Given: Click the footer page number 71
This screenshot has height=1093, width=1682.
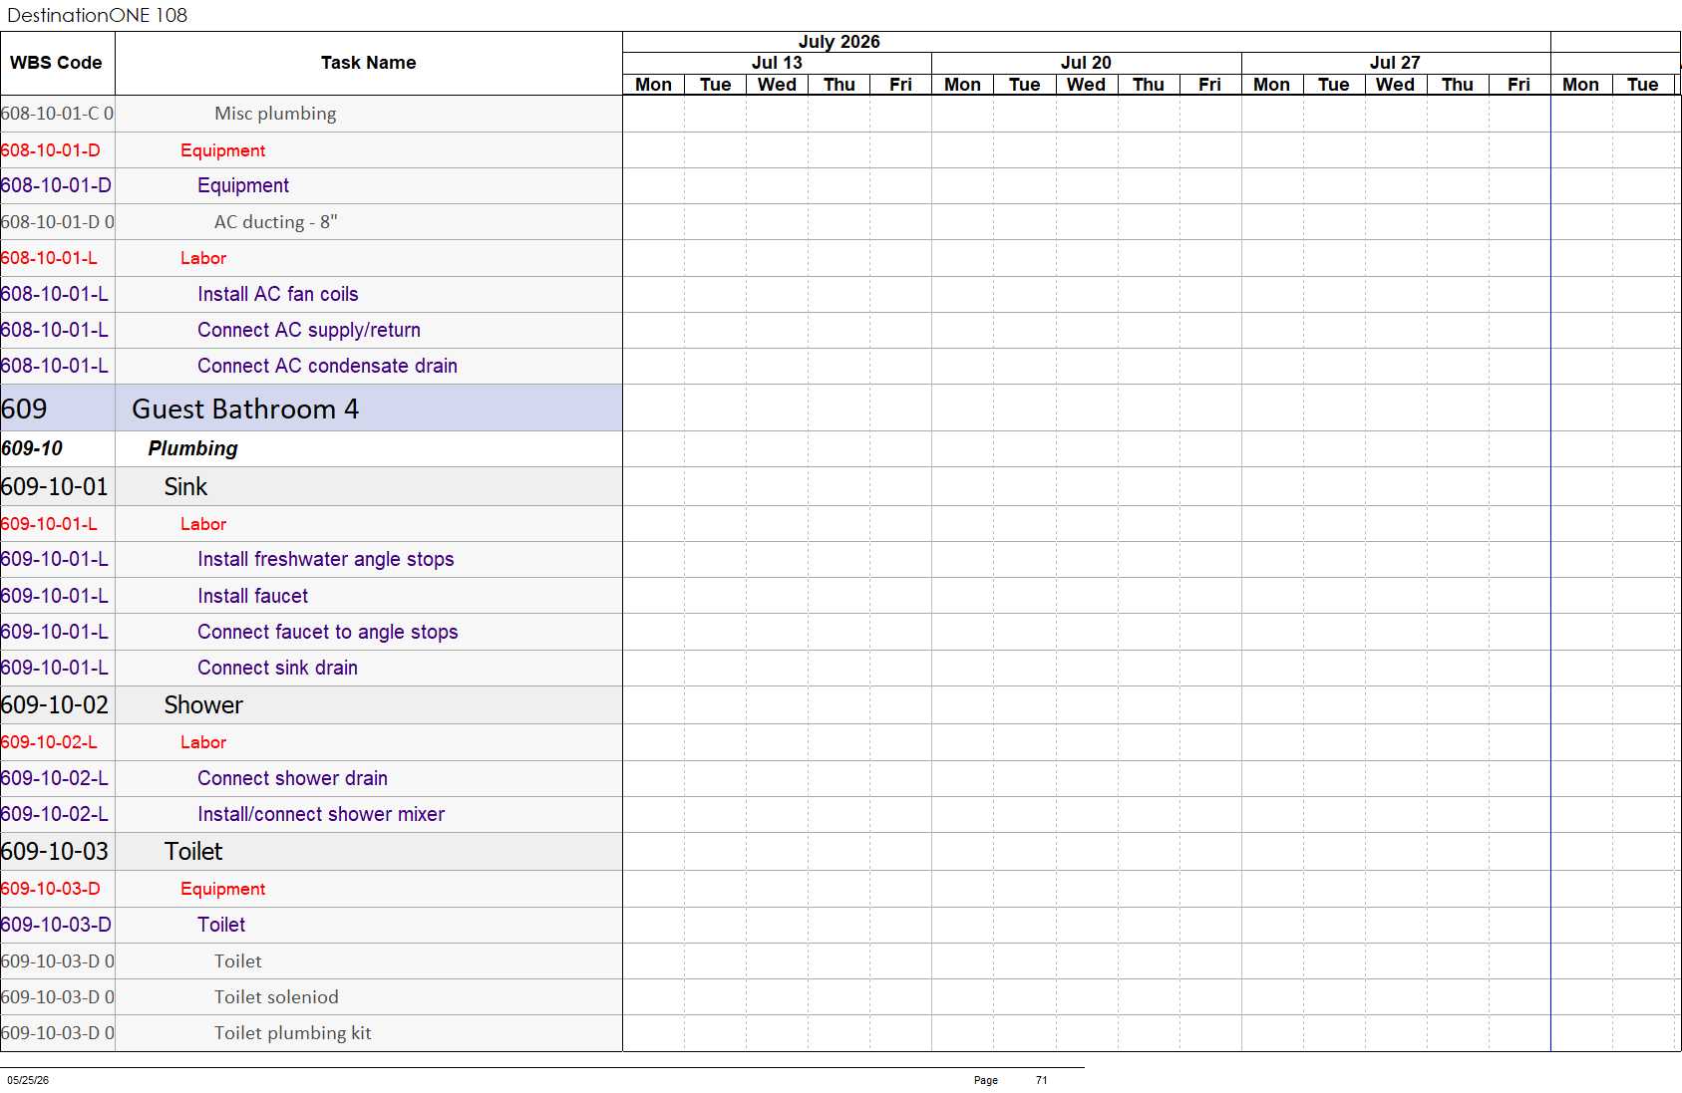Looking at the screenshot, I should [x=1041, y=1080].
